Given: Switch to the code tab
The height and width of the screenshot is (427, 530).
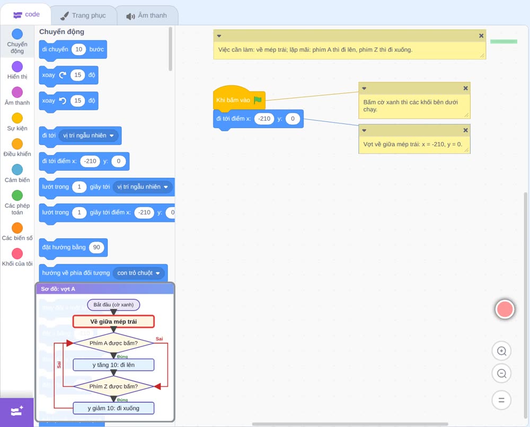Looking at the screenshot, I should click(x=26, y=14).
